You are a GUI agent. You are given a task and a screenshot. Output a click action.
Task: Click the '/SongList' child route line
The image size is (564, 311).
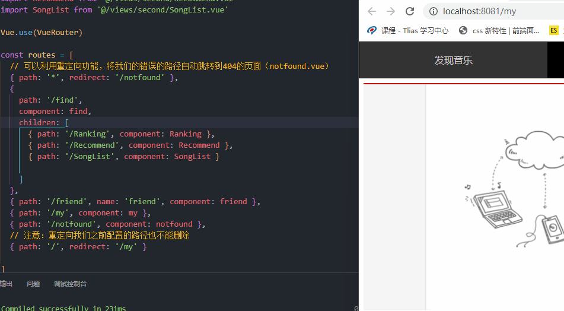(124, 157)
